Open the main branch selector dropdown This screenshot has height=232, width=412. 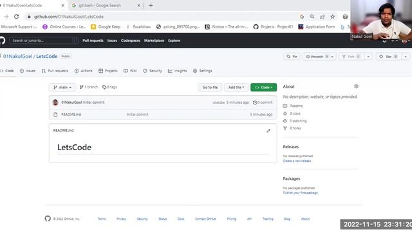(62, 88)
